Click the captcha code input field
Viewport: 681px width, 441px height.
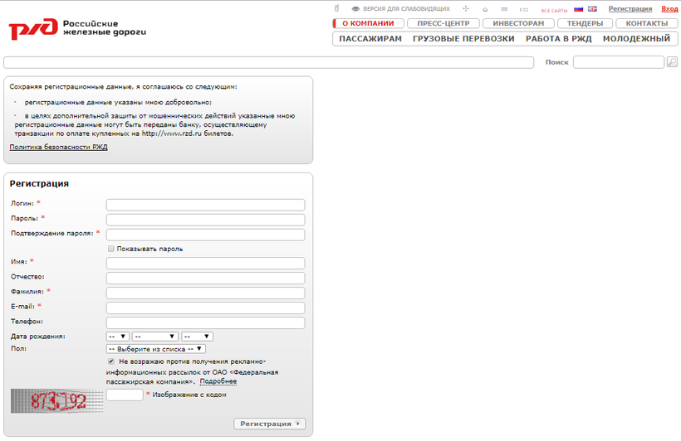(125, 395)
